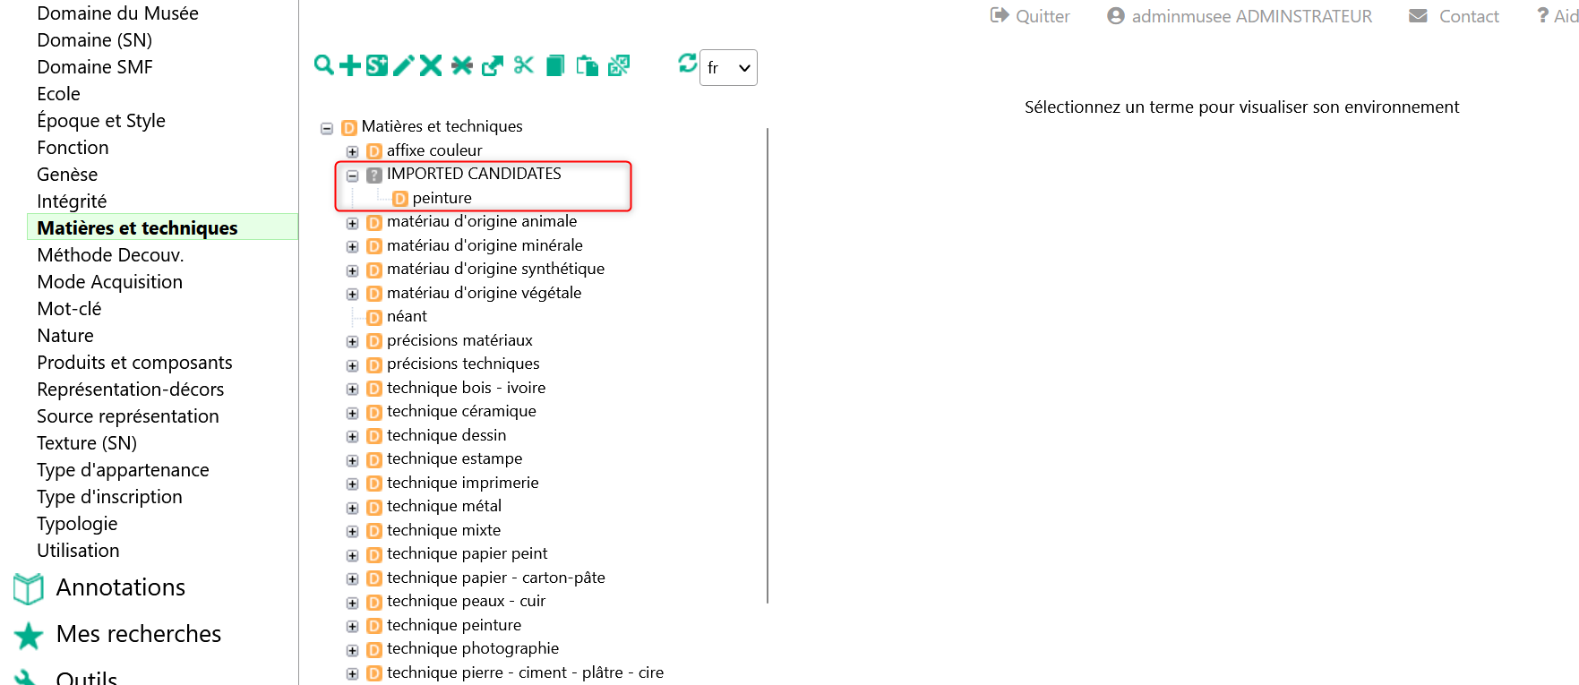Click the clipboard paste icon
1579x685 pixels.
click(x=588, y=65)
